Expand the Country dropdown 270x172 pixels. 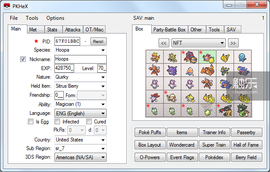[81, 140]
